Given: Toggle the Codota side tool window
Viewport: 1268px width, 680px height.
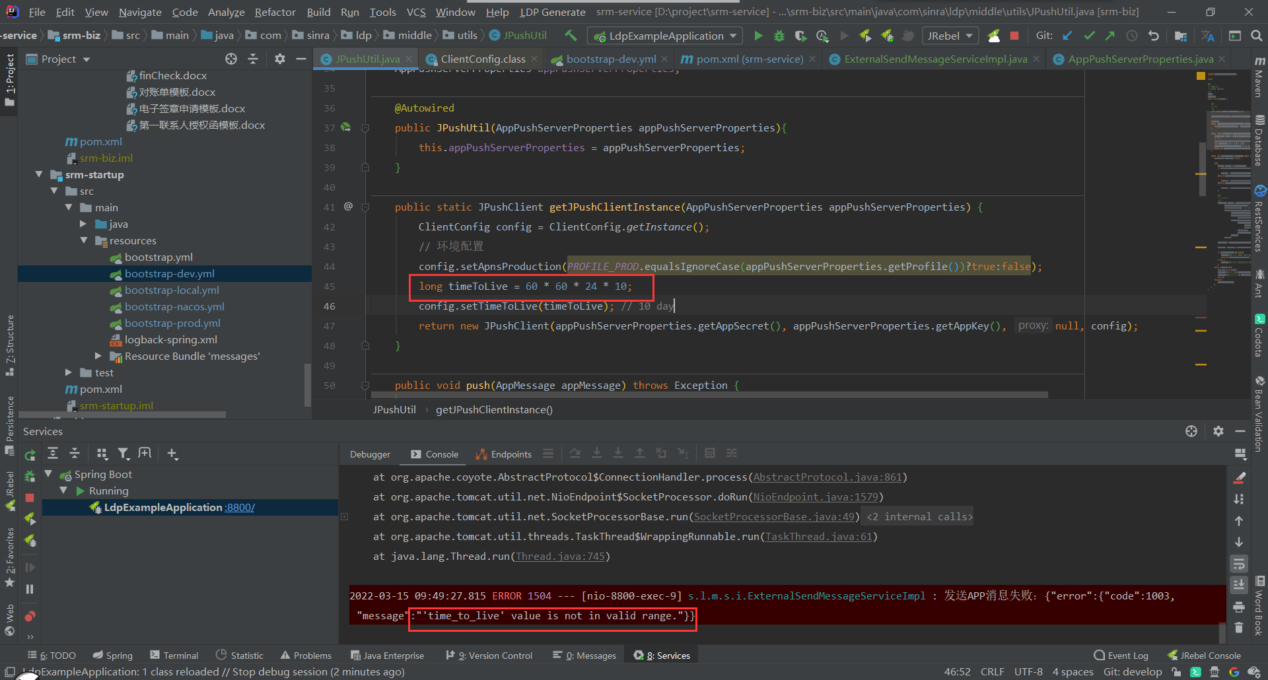Looking at the screenshot, I should pyautogui.click(x=1259, y=336).
